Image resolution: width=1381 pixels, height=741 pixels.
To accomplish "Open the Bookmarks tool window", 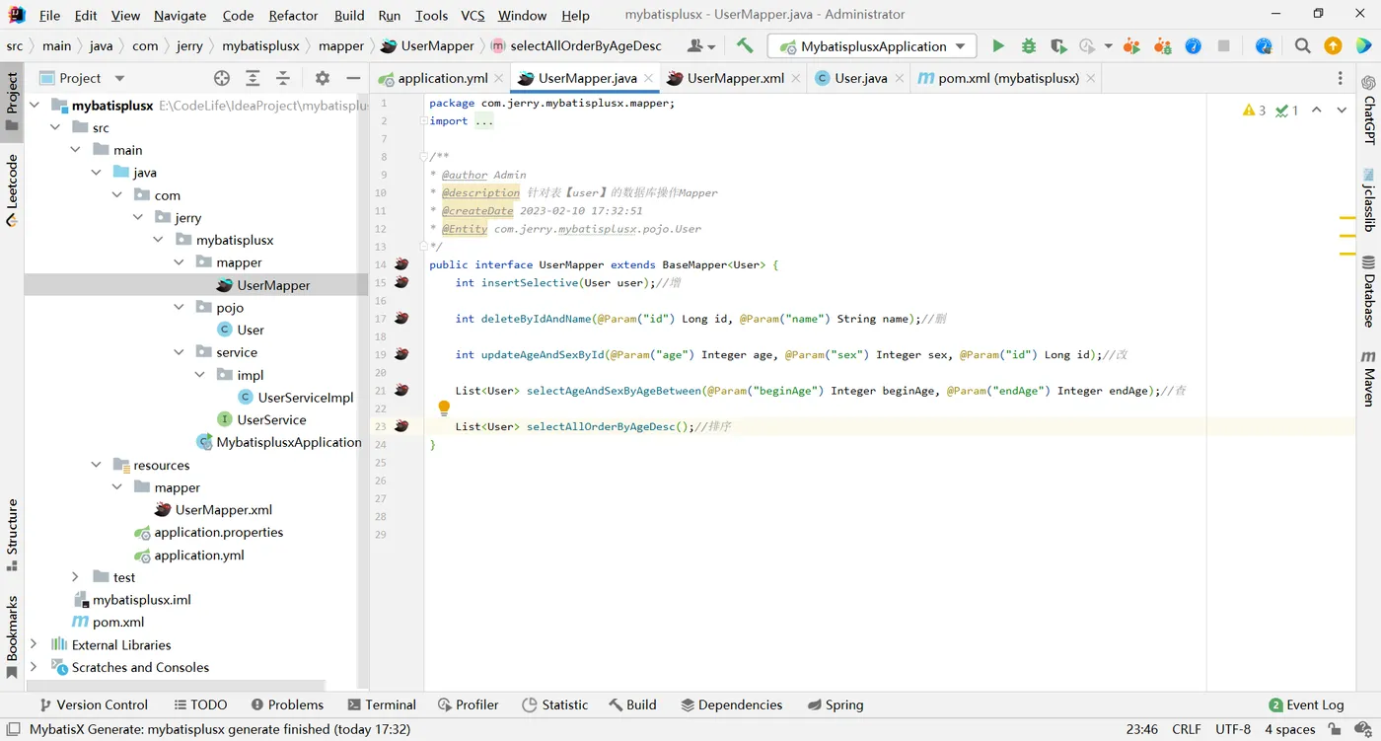I will coord(12,636).
